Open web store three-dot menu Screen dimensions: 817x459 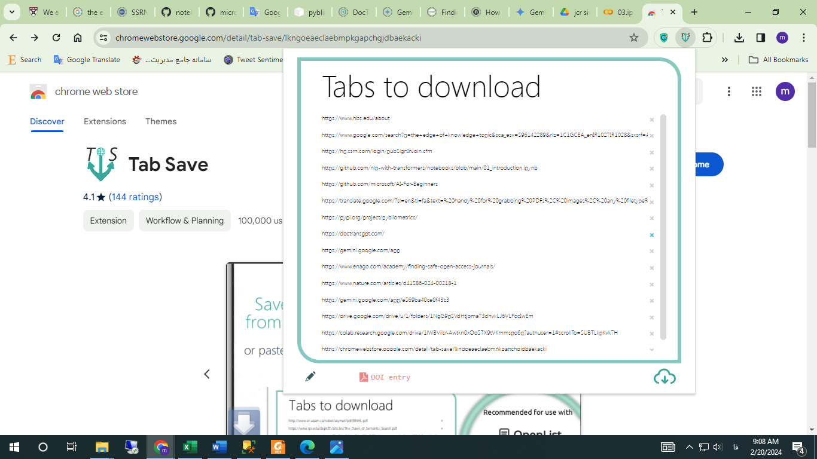tap(728, 91)
